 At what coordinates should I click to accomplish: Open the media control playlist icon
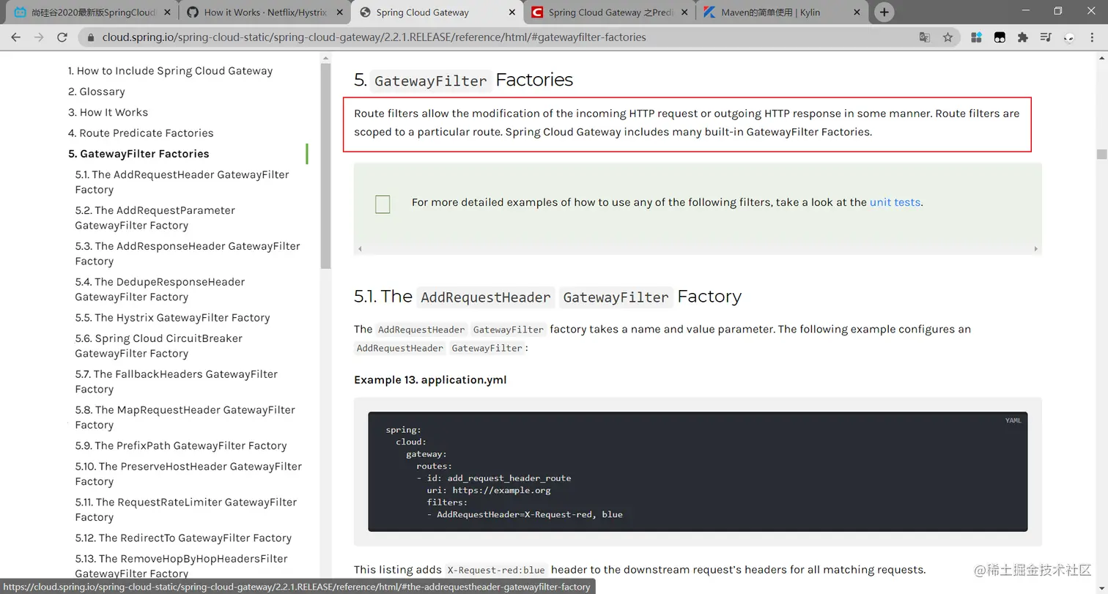1046,37
